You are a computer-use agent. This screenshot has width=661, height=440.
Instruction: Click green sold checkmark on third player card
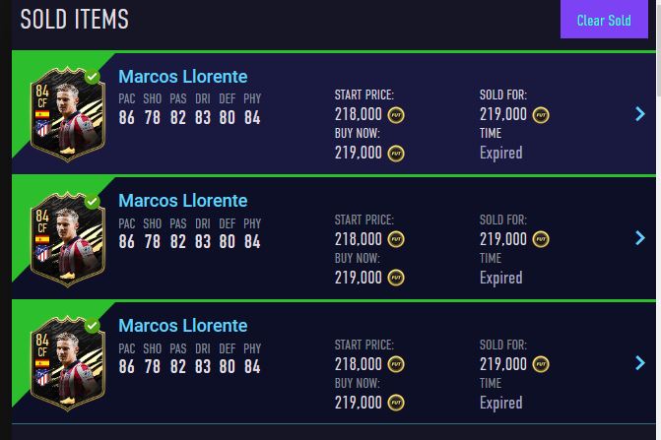[x=92, y=325]
